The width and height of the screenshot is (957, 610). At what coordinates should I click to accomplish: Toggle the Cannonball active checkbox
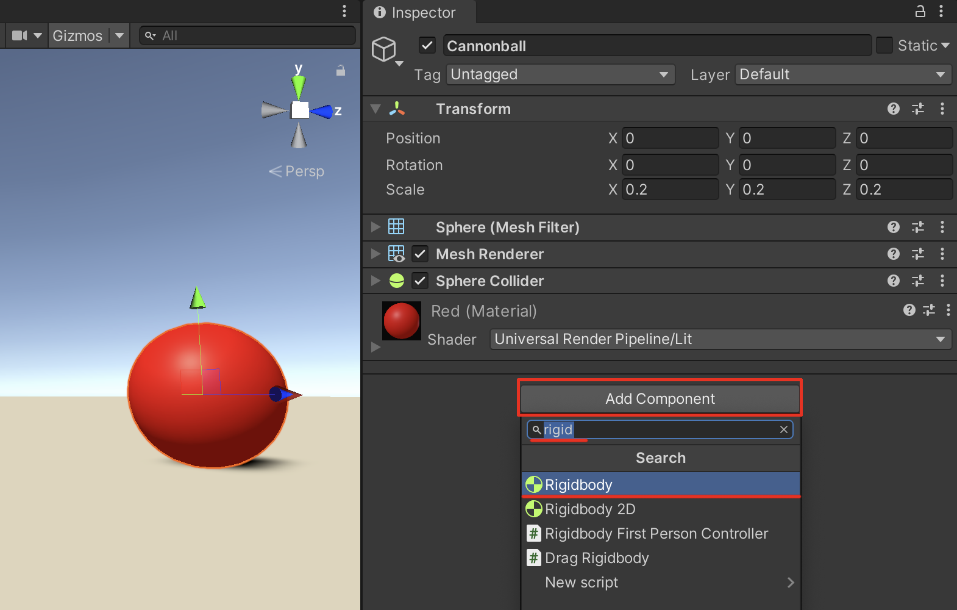pyautogui.click(x=427, y=46)
